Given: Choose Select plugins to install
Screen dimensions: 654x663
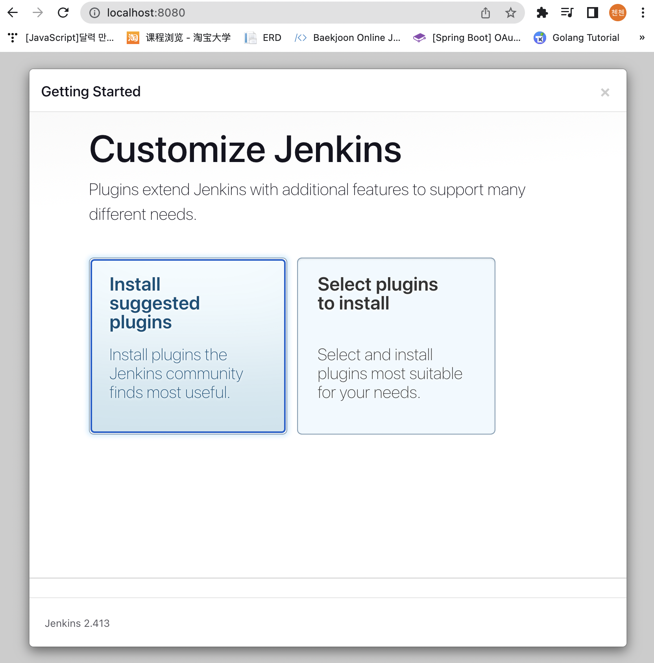Looking at the screenshot, I should pyautogui.click(x=396, y=346).
